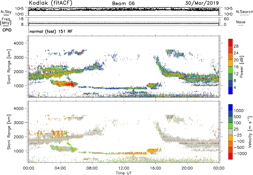This screenshot has width=253, height=175.
Task: Click the "Kodiak (fitACF)" plot title
Action: [x=51, y=3]
